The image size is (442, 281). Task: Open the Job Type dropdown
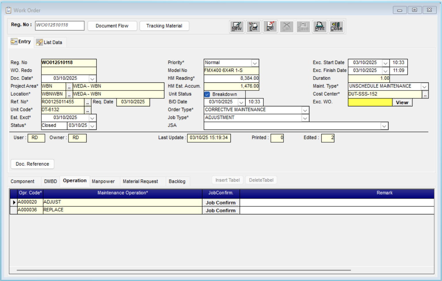coord(305,118)
